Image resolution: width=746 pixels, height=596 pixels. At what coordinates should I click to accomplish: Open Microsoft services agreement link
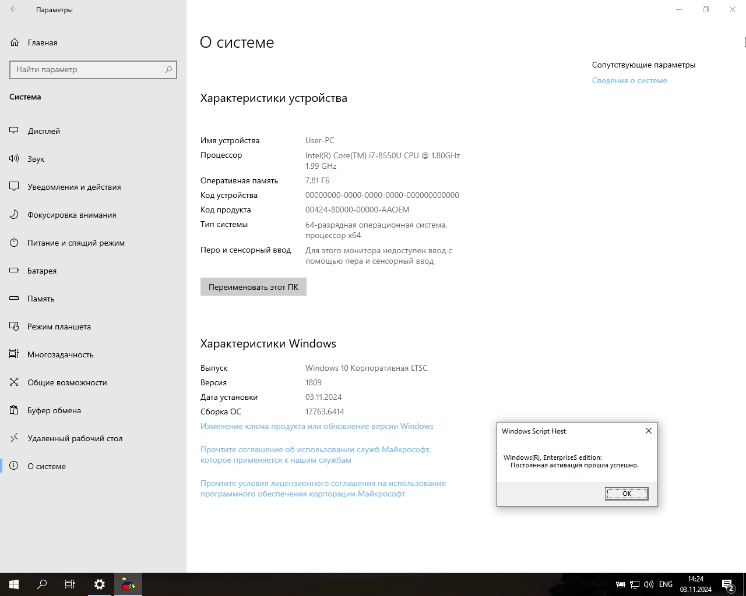pyautogui.click(x=316, y=455)
